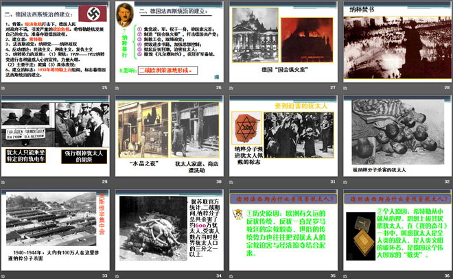Pick slide 31 showing the yellow star badge

(x=282, y=136)
